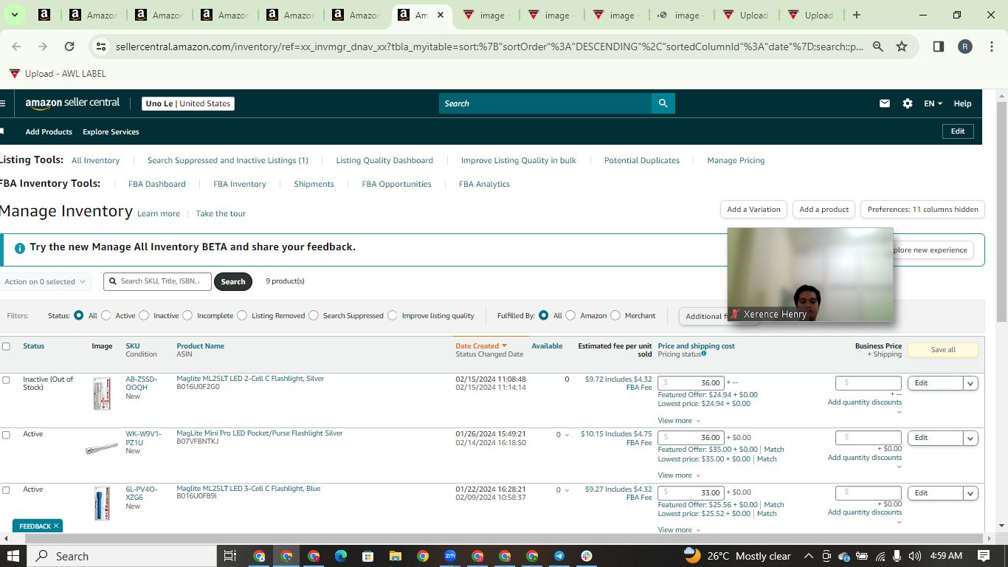Reload the page with the refresh icon
This screenshot has height=567, width=1008.
point(69,47)
